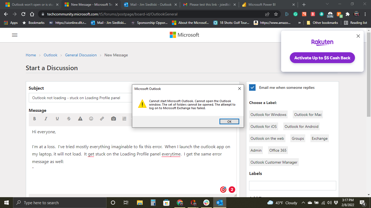Go back in browser history
Viewport: 371px width, 208px height.
pyautogui.click(x=6, y=14)
